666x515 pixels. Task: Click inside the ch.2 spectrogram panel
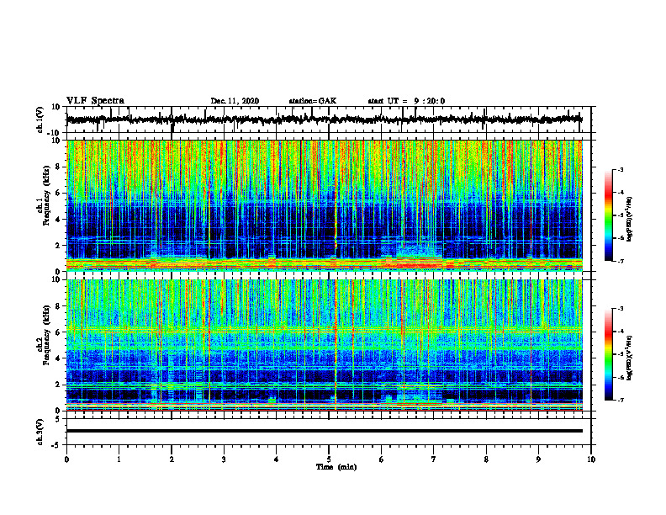(324, 345)
